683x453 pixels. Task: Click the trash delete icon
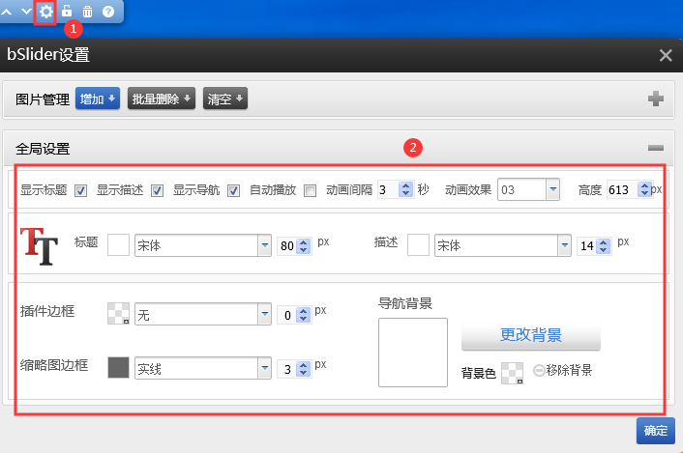pyautogui.click(x=87, y=12)
